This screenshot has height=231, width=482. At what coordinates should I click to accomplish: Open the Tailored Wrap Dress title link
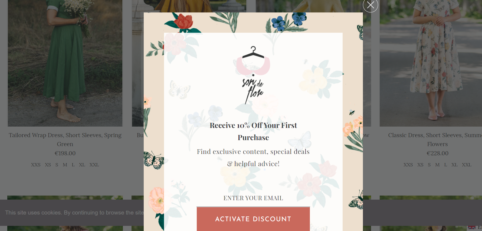click(x=65, y=140)
